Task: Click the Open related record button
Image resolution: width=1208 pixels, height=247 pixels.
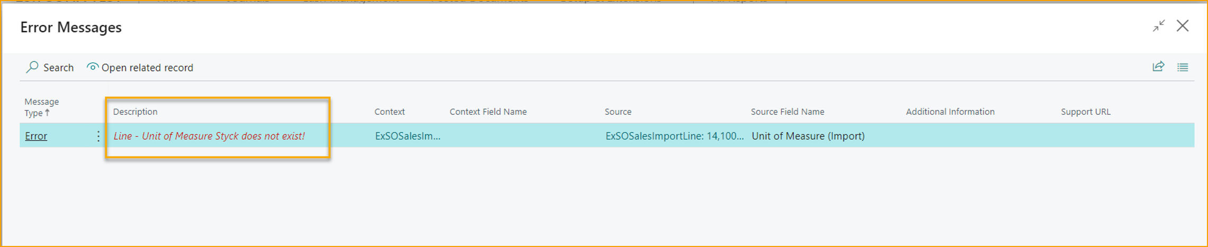Action: tap(147, 68)
